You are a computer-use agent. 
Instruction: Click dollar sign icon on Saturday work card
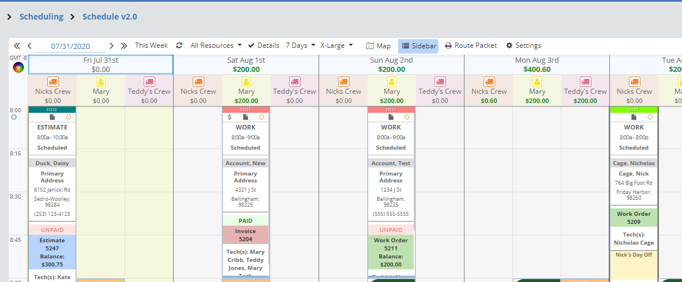[x=230, y=117]
